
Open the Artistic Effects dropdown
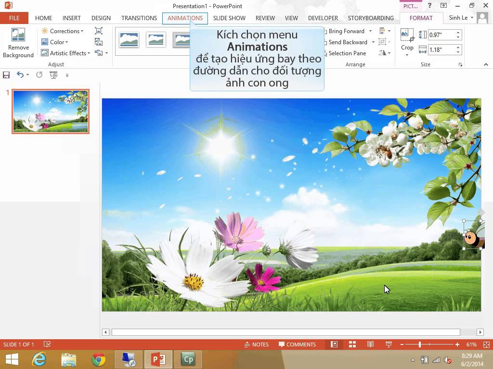(65, 53)
